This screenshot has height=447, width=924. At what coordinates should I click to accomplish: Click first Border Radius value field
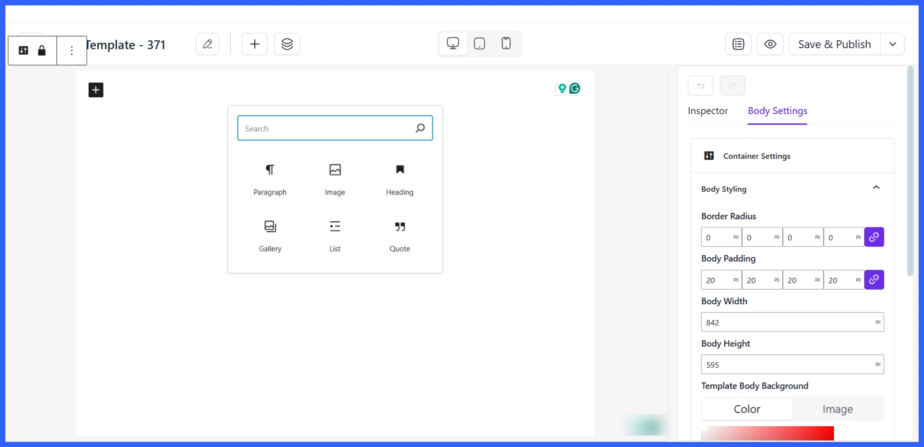click(x=721, y=237)
